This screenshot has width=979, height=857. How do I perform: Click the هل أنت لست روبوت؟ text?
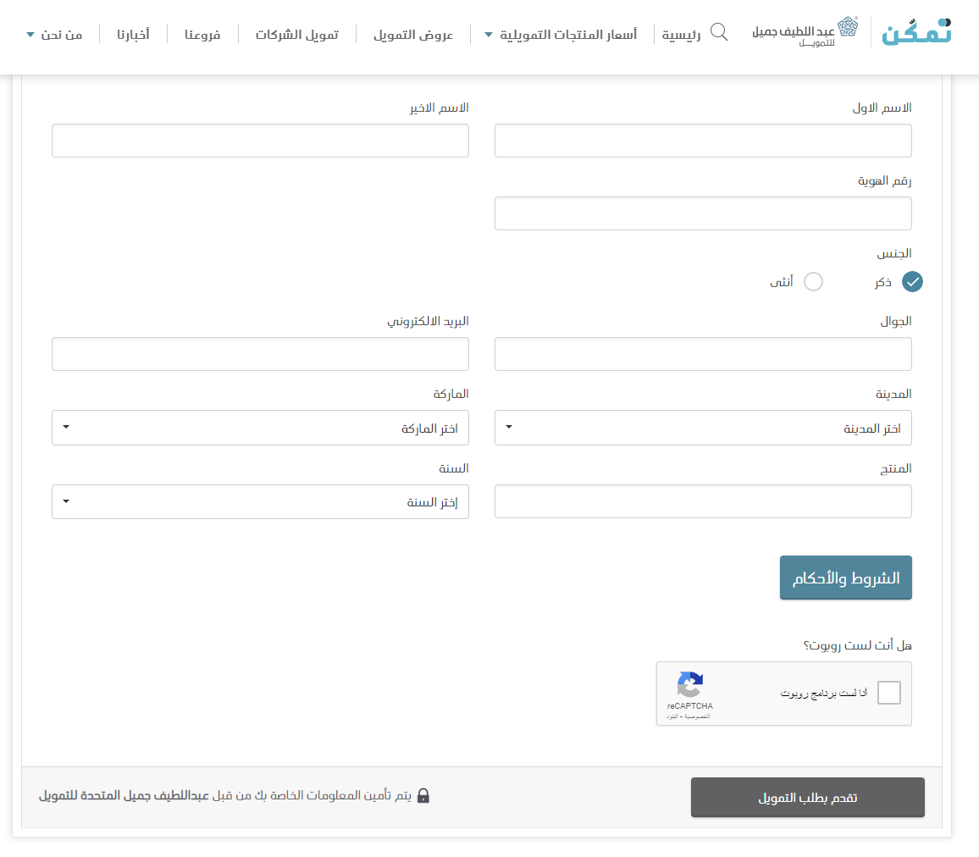tap(857, 644)
